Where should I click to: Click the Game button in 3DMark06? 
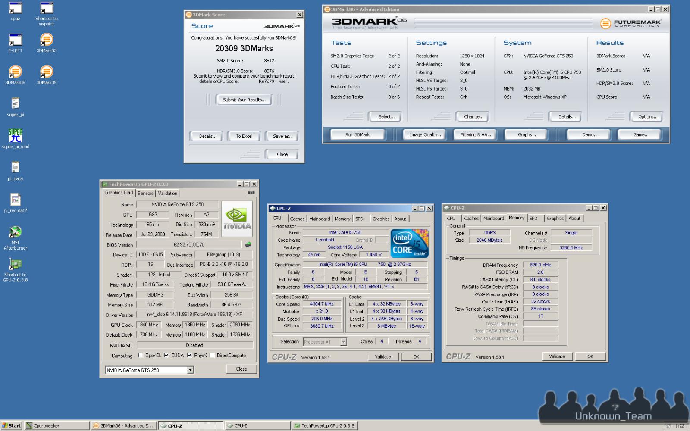point(640,135)
